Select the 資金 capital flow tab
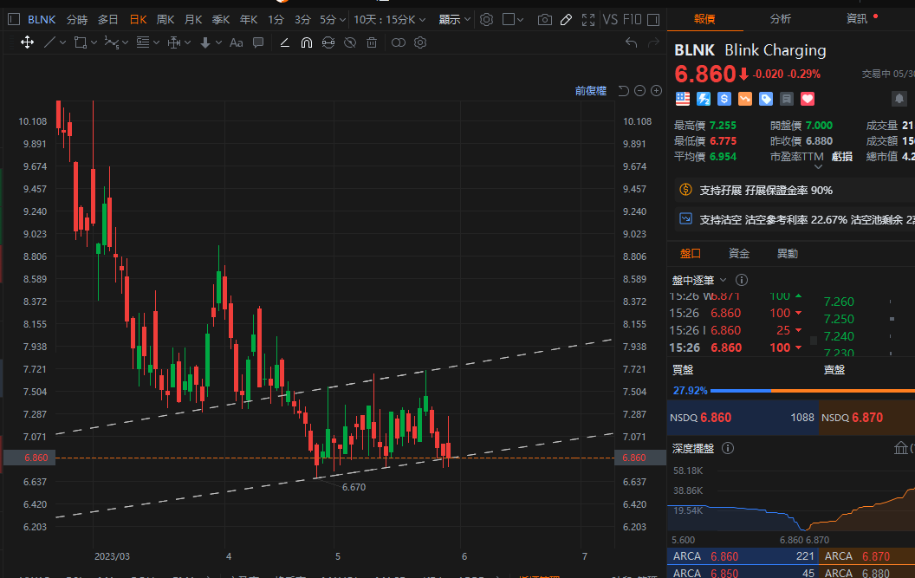915x578 pixels. (739, 253)
